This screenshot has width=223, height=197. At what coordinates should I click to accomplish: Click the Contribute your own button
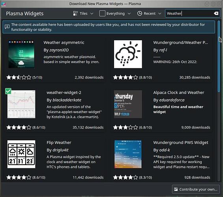tap(196, 190)
